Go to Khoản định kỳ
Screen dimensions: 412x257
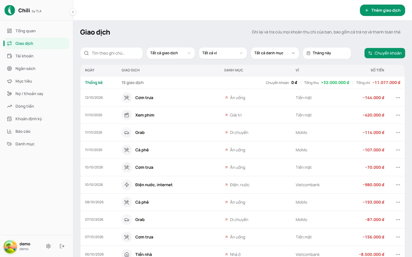[x=37, y=119]
